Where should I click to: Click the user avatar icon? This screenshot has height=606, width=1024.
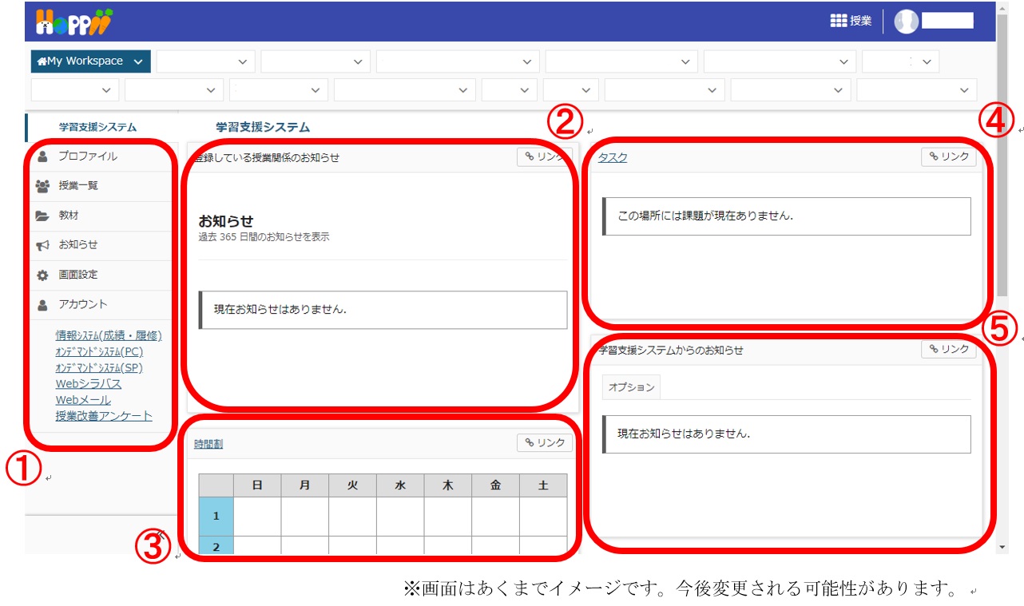pos(906,22)
